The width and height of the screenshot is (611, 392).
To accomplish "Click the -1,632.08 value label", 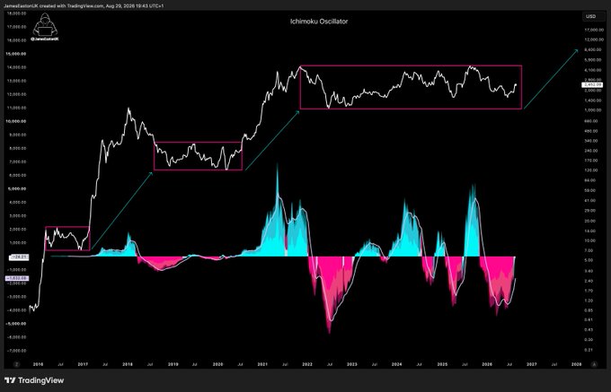I will coord(16,278).
